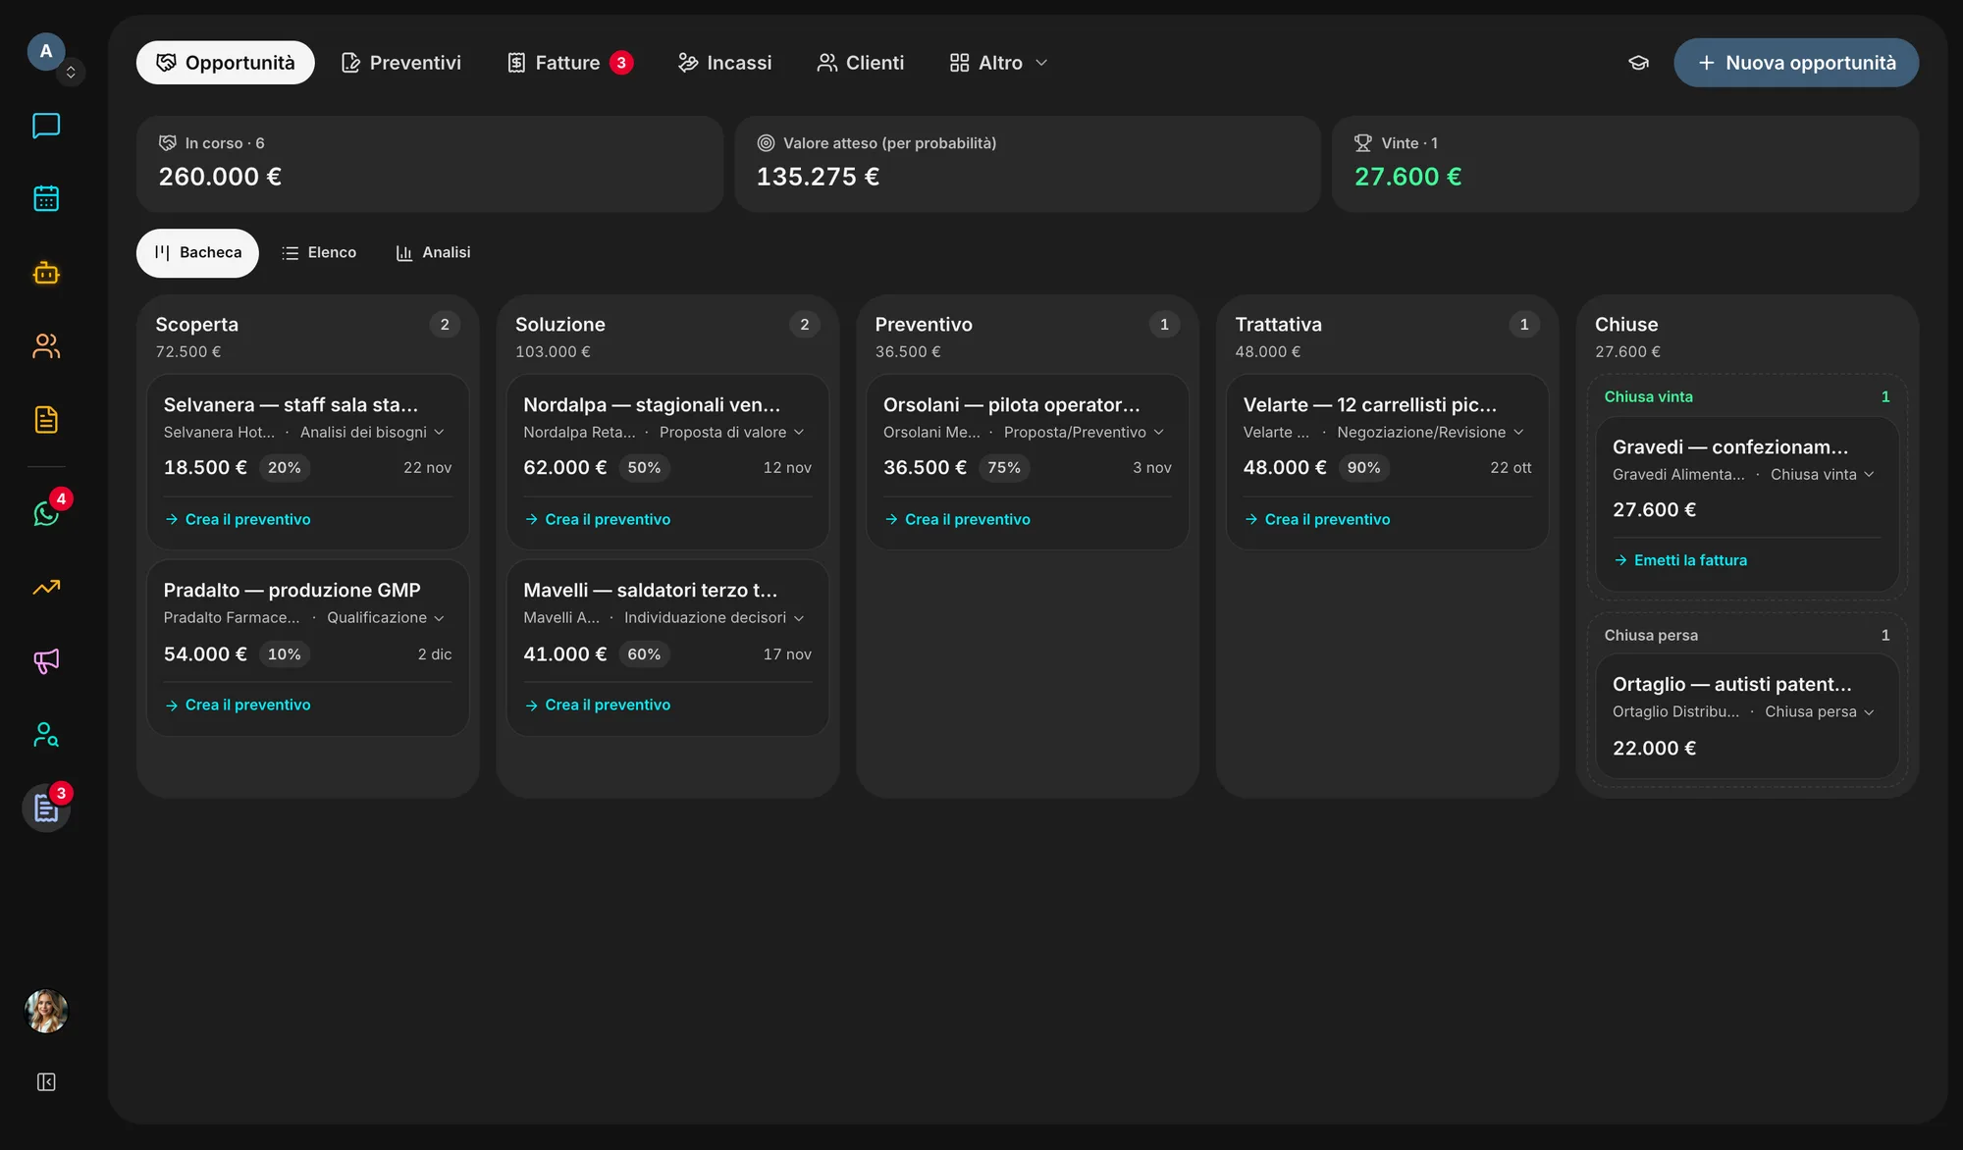This screenshot has width=1963, height=1150.
Task: Click Emetti la fattura on Gravedi card
Action: [x=1680, y=560]
